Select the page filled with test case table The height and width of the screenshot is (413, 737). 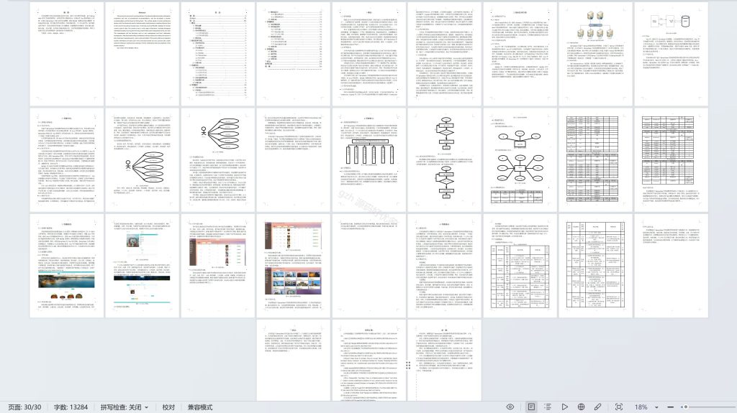click(x=595, y=266)
